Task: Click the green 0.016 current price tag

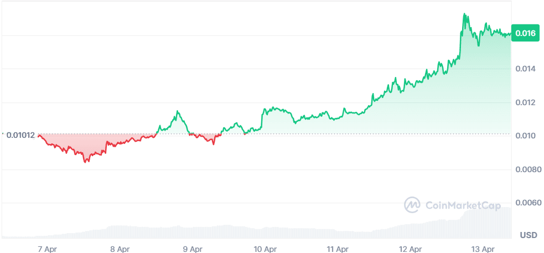Action: click(525, 33)
